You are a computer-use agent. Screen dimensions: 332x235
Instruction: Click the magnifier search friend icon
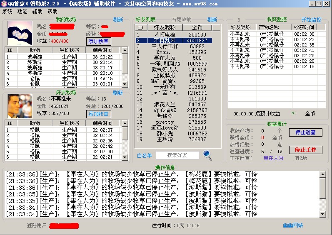207,155
